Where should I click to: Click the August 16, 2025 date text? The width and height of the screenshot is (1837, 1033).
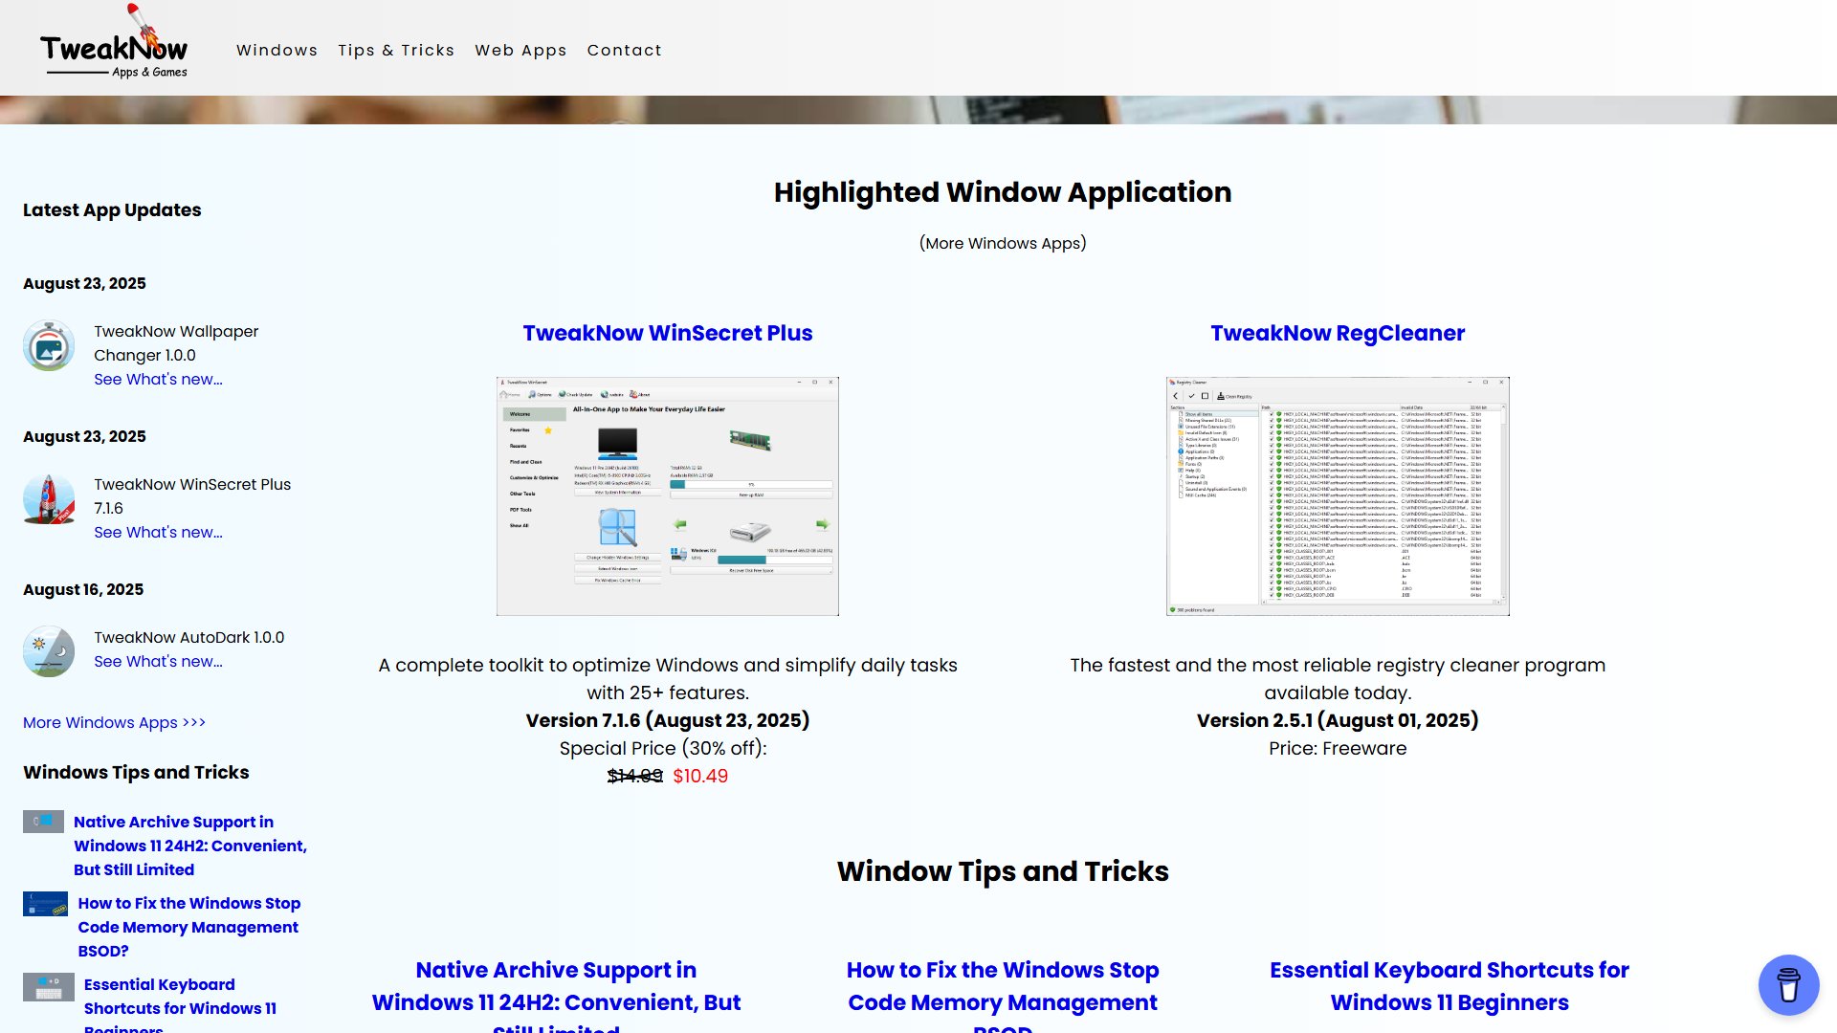click(83, 589)
